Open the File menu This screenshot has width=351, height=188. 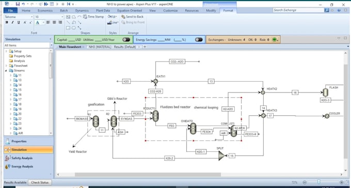click(10, 10)
